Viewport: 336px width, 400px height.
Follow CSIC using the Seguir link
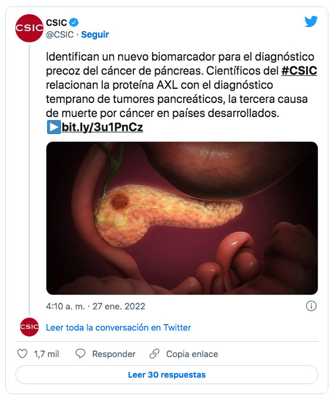click(95, 35)
